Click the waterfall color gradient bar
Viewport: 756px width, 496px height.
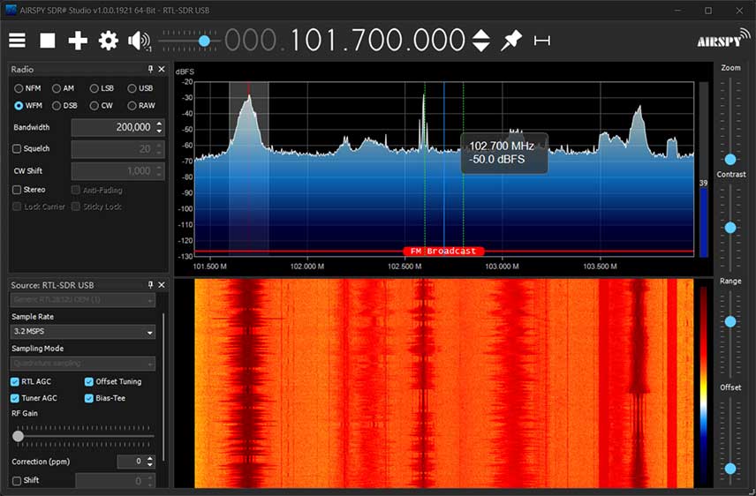tap(703, 383)
